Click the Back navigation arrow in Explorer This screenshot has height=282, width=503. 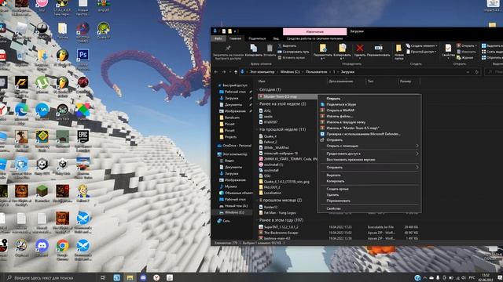coord(216,72)
